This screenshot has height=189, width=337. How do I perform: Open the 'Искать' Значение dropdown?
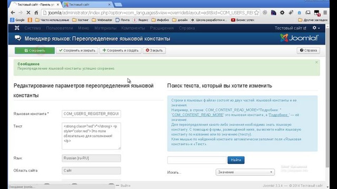[x=245, y=172]
